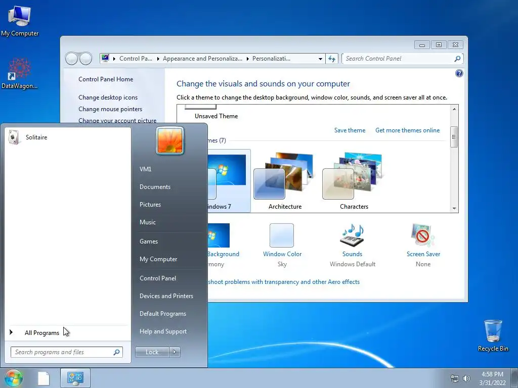
Task: Select the DataWagon desktop shortcut
Action: click(20, 74)
